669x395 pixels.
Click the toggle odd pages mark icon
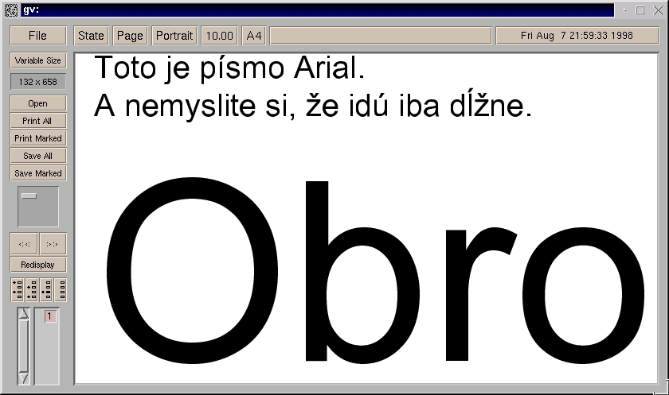point(18,290)
